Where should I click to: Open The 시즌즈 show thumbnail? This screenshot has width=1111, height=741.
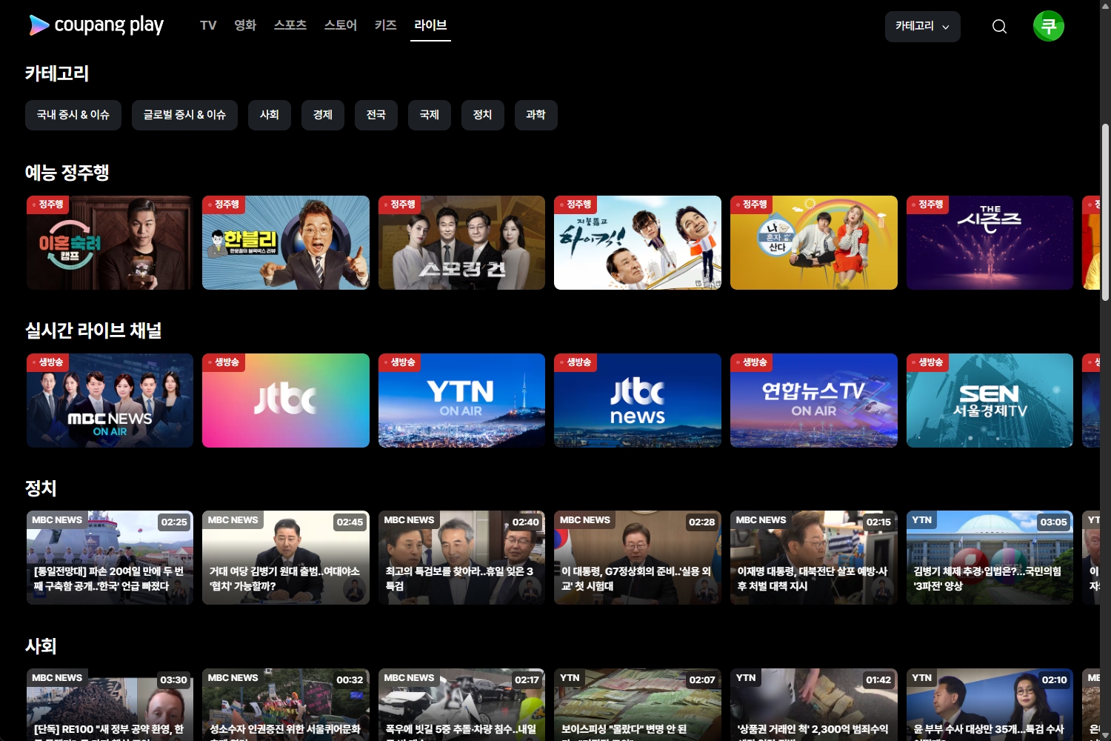point(990,242)
